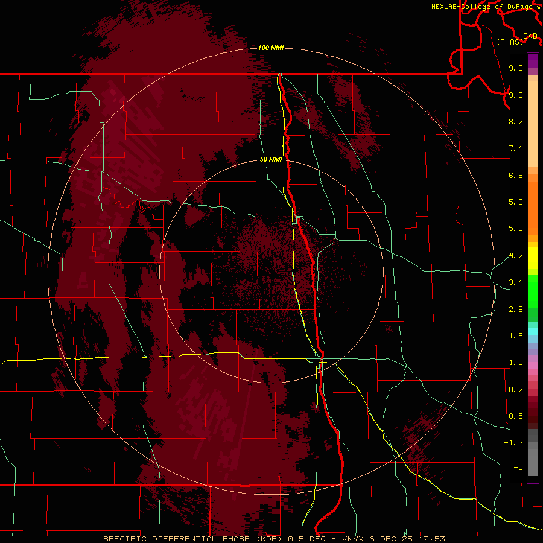This screenshot has width=543, height=543.
Task: Click the 7.4 scale label
Action: 516,148
